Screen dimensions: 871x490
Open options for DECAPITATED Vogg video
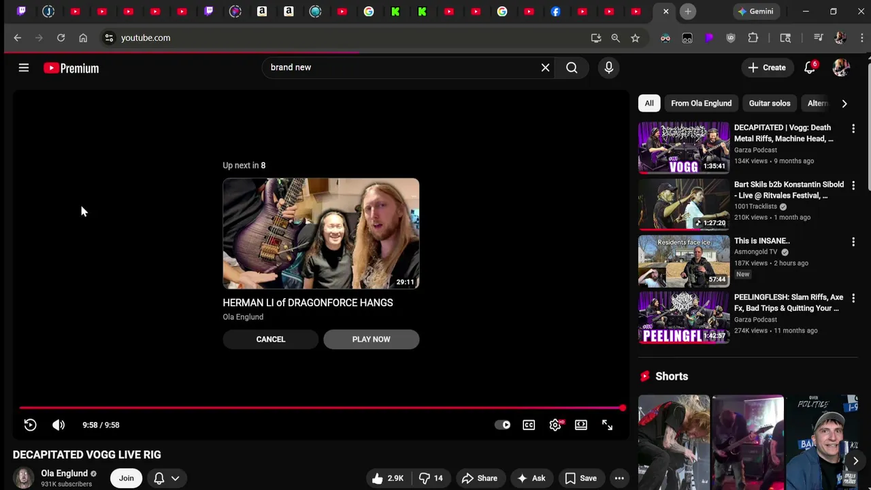pos(853,129)
